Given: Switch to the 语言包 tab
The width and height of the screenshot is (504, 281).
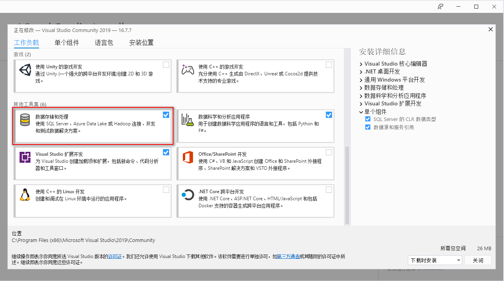Looking at the screenshot, I should (104, 43).
